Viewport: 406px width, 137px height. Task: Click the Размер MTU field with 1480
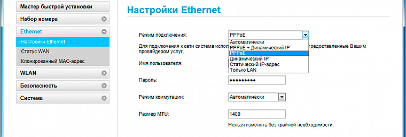[x=257, y=114]
